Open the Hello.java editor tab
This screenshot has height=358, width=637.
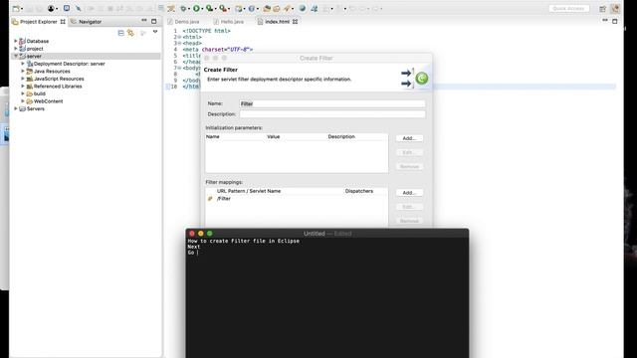tap(229, 22)
